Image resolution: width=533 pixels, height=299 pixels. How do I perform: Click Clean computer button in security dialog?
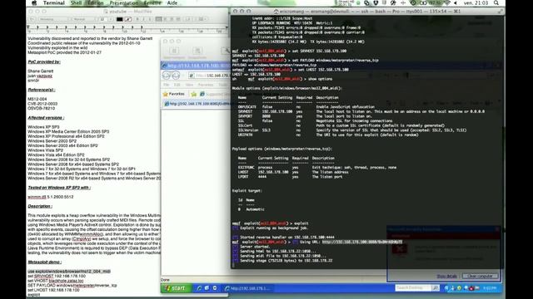pyautogui.click(x=480, y=276)
